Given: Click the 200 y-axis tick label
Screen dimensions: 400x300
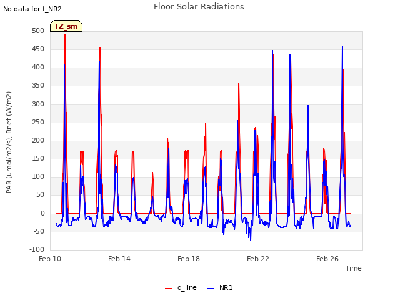Looking at the screenshot, I should pos(38,140).
